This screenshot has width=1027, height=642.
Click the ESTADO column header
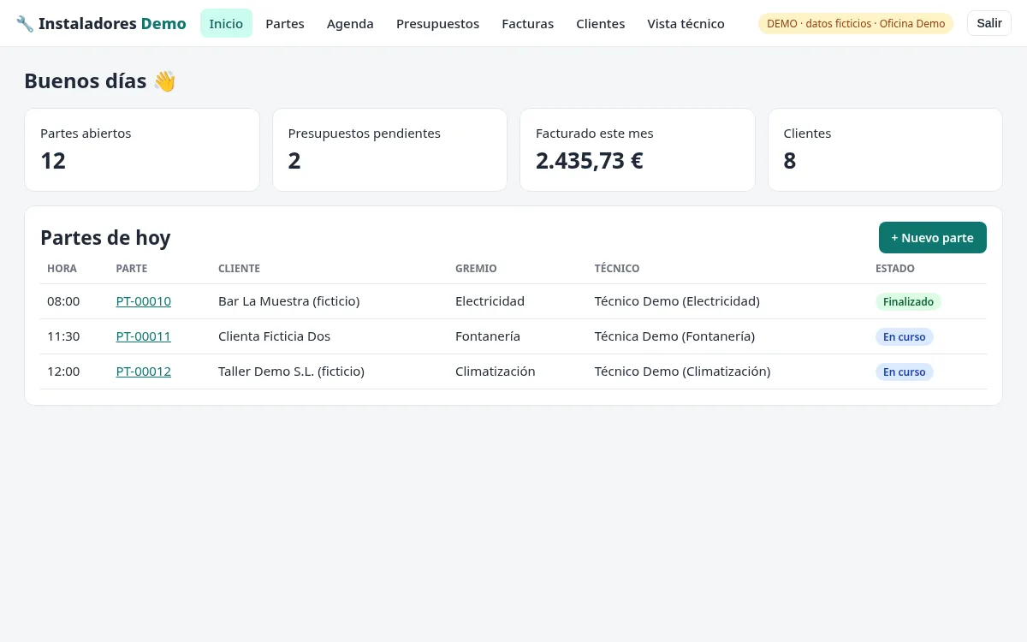[x=895, y=269]
